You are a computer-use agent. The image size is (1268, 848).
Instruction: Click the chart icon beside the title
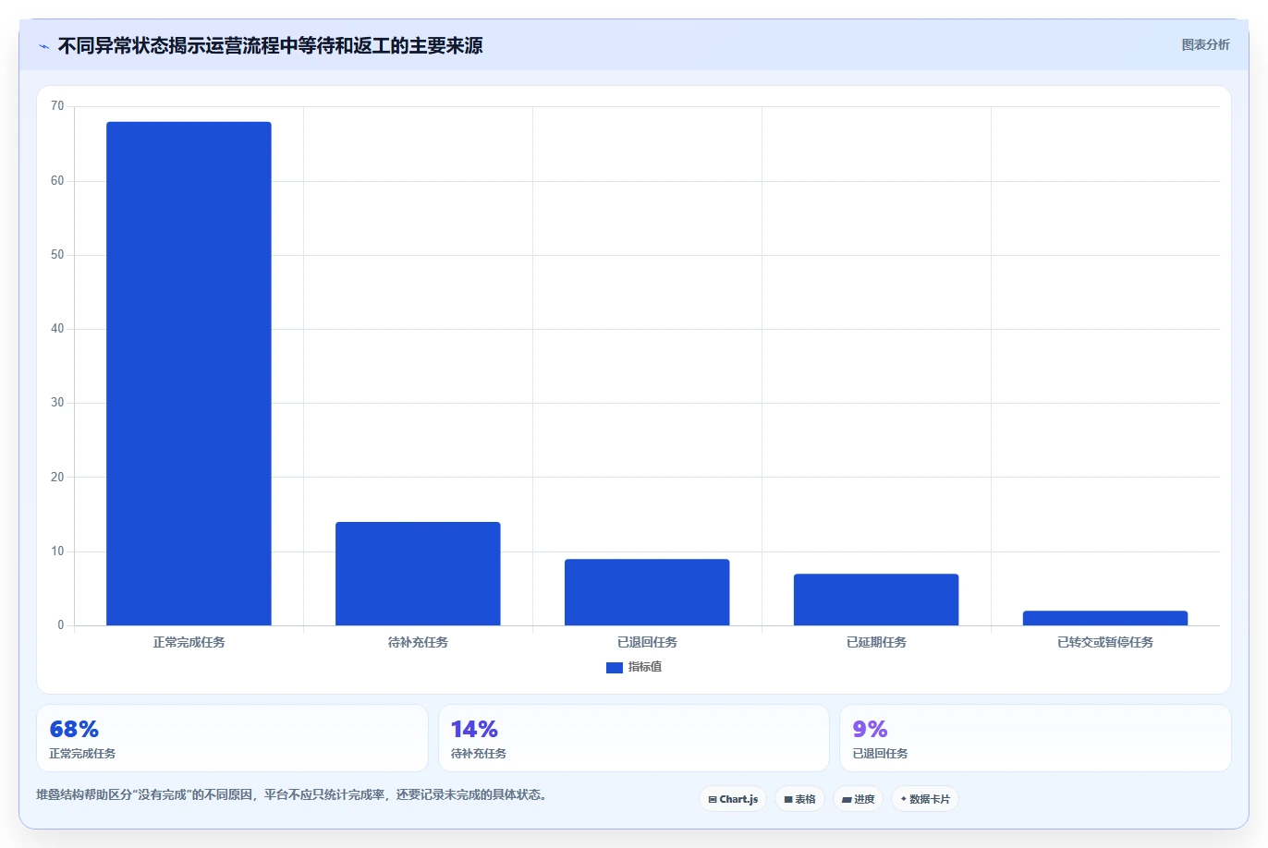(44, 46)
